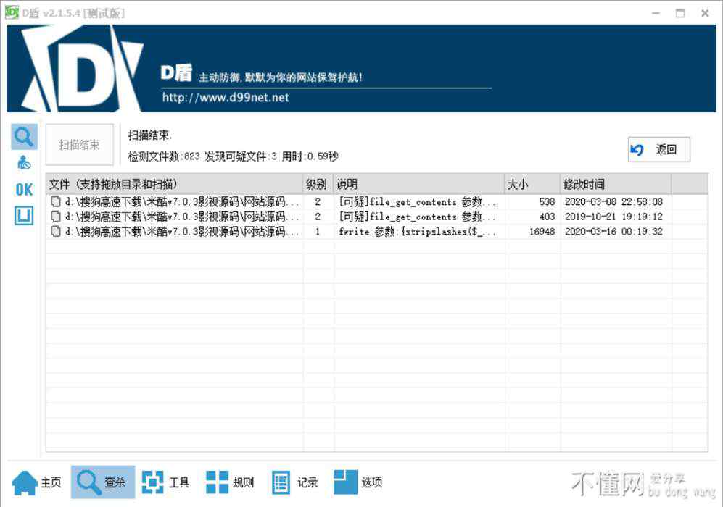Click the title bar app icon
723x507 pixels.
[12, 12]
